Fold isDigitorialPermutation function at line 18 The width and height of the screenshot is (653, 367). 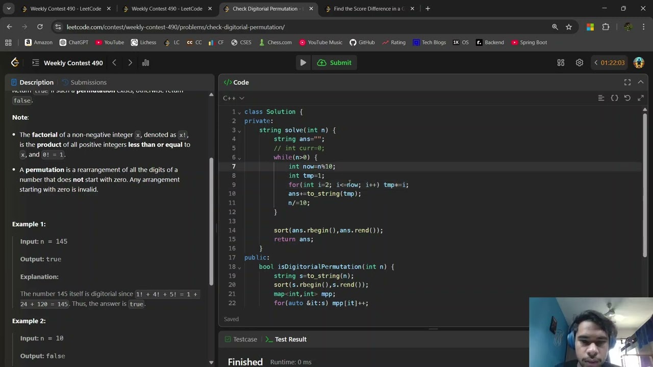[x=239, y=267]
